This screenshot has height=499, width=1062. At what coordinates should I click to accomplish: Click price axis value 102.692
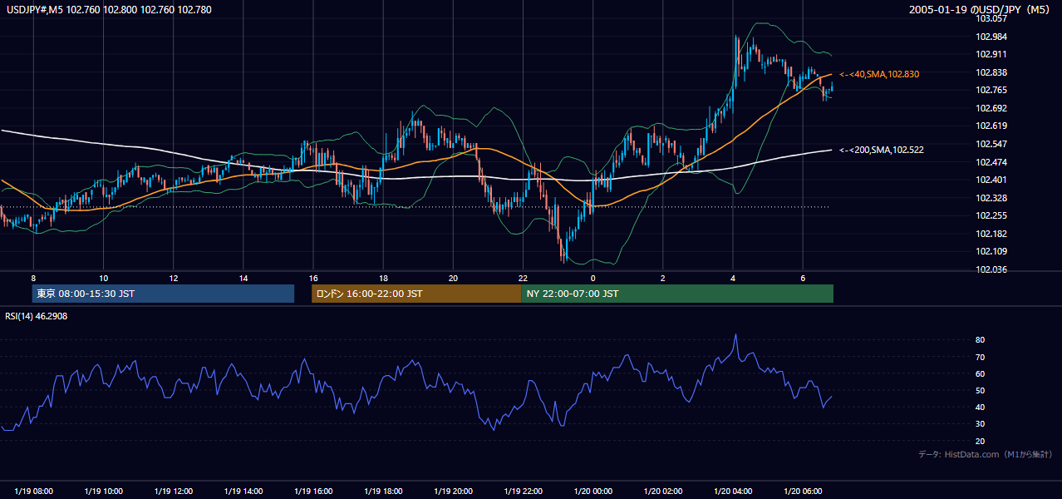991,108
